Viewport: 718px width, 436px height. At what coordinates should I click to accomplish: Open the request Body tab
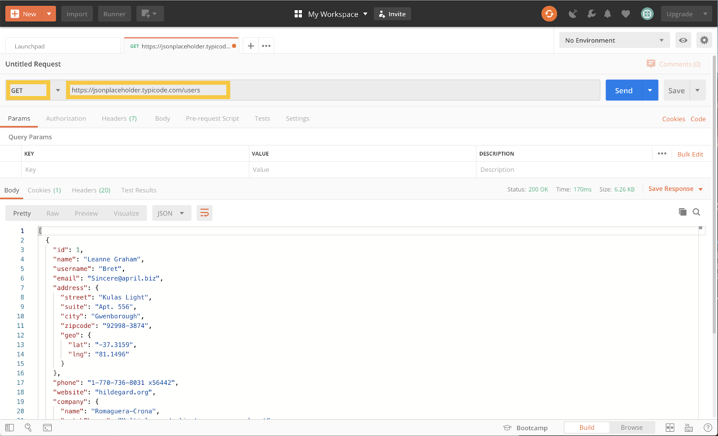point(162,118)
